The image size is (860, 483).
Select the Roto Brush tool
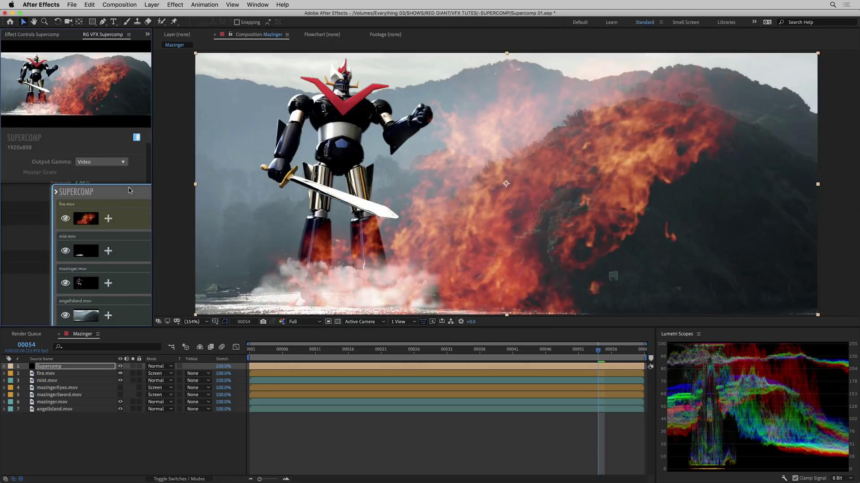coord(161,21)
